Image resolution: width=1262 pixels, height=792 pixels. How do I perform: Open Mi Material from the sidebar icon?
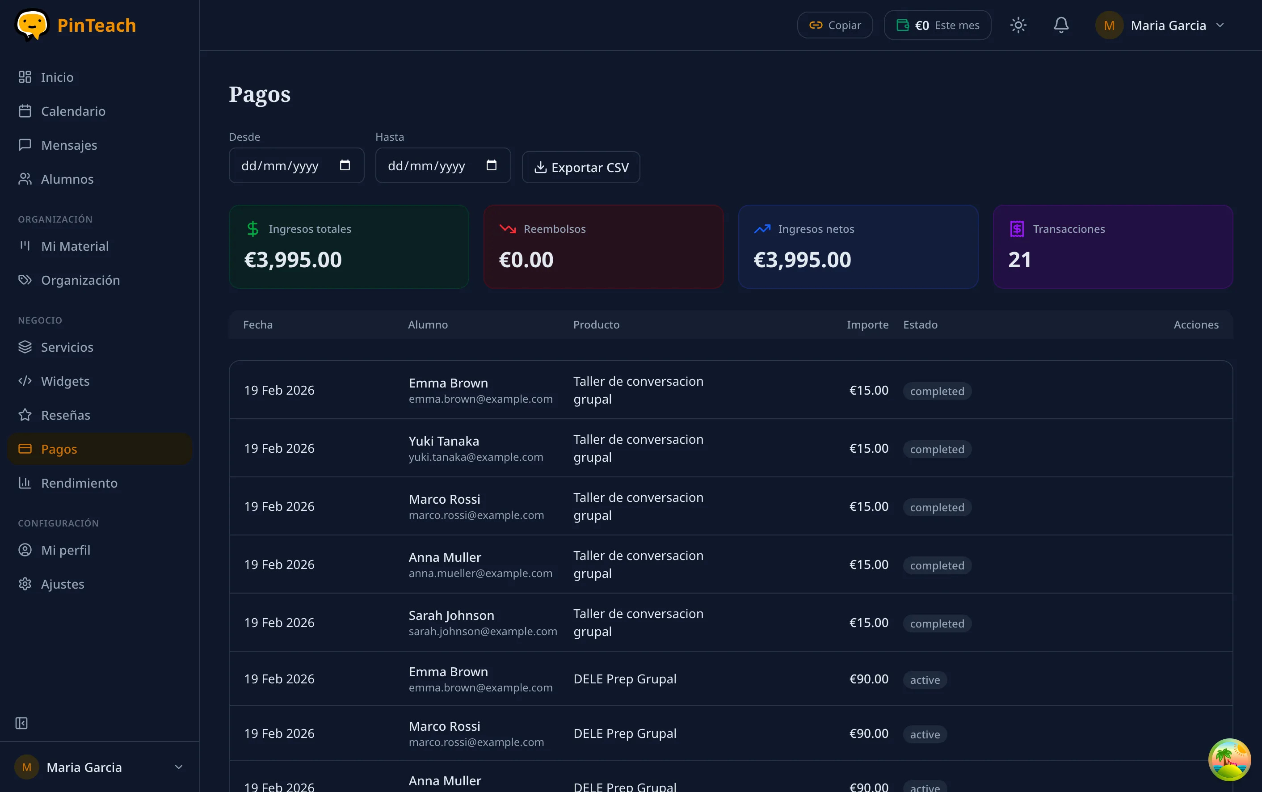point(25,246)
